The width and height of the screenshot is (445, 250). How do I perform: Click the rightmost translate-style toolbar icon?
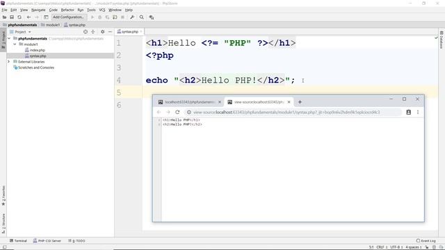tap(152, 17)
